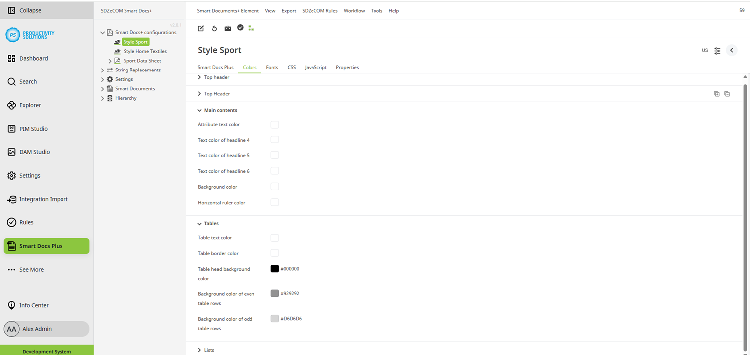This screenshot has width=750, height=355.
Task: Click the collapse-all sections icon
Action: pyautogui.click(x=727, y=93)
